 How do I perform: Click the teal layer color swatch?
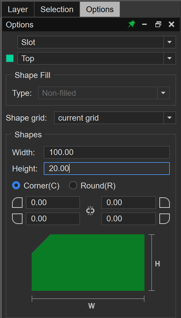(x=10, y=59)
